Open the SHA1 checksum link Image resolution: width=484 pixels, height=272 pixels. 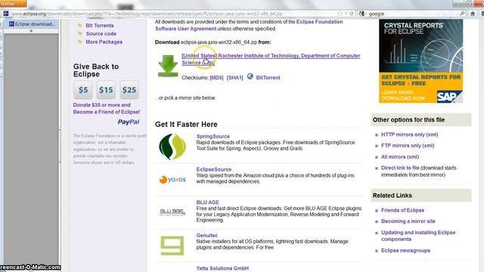click(x=235, y=78)
